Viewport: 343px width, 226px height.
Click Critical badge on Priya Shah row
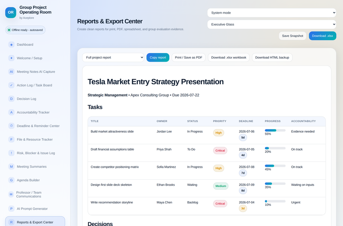220,151
